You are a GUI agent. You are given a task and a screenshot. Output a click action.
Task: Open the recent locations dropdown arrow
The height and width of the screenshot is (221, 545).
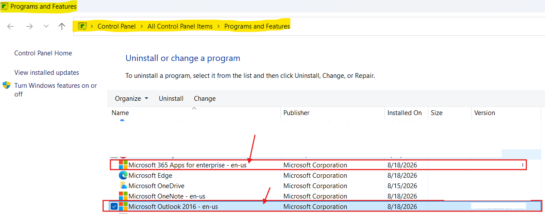46,26
